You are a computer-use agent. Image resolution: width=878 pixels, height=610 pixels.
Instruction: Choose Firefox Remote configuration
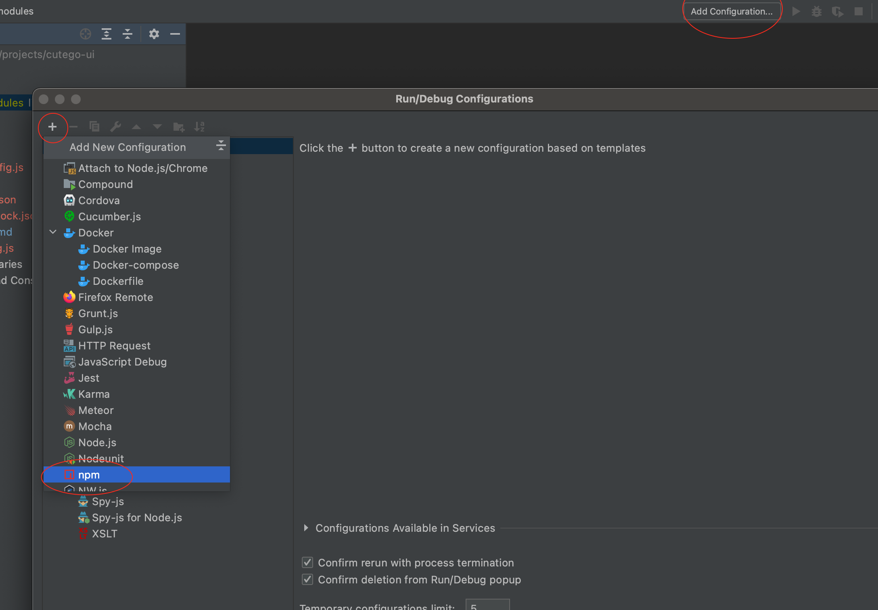(x=137, y=297)
